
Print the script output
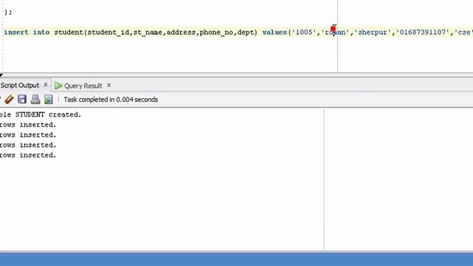(35, 99)
